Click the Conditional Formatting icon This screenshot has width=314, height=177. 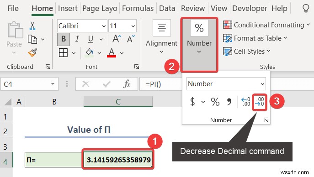228,25
